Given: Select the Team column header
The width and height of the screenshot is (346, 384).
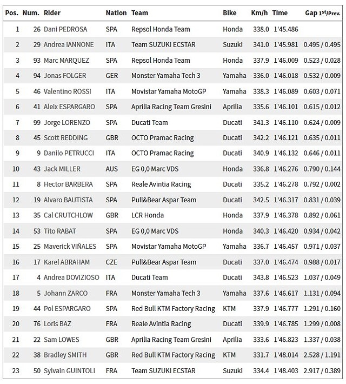Looking at the screenshot, I should (140, 13).
